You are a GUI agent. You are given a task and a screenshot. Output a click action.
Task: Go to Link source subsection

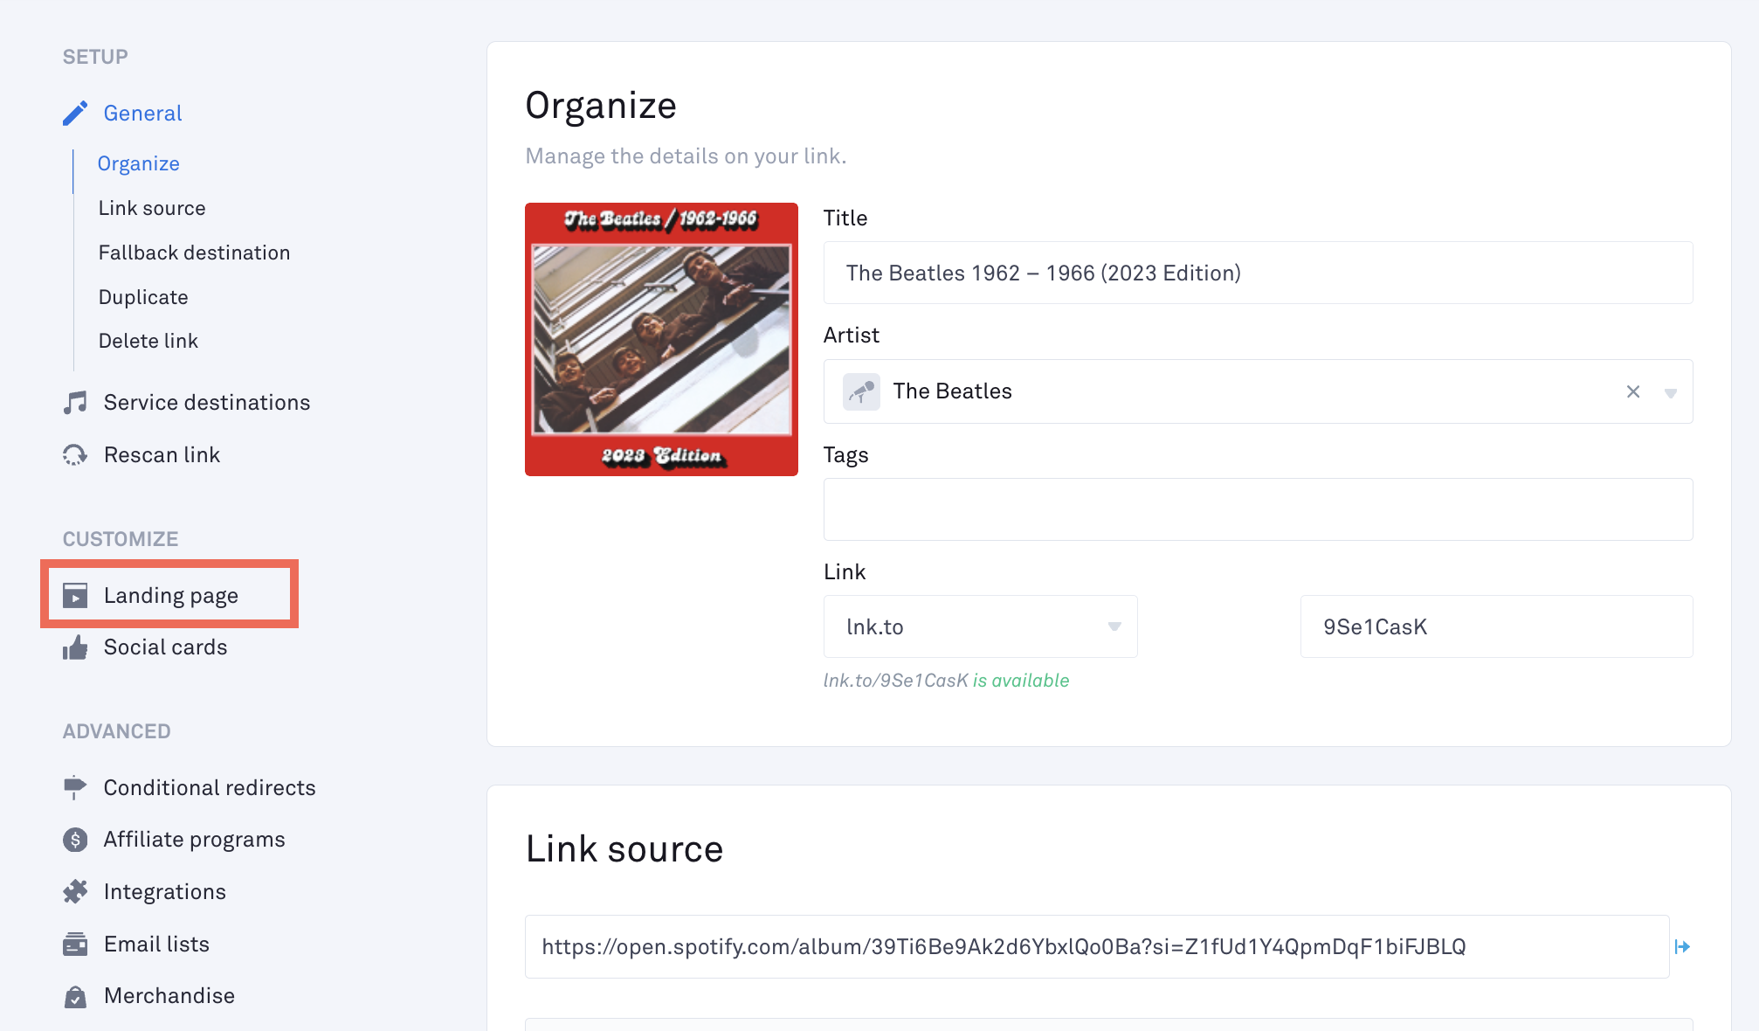click(152, 208)
